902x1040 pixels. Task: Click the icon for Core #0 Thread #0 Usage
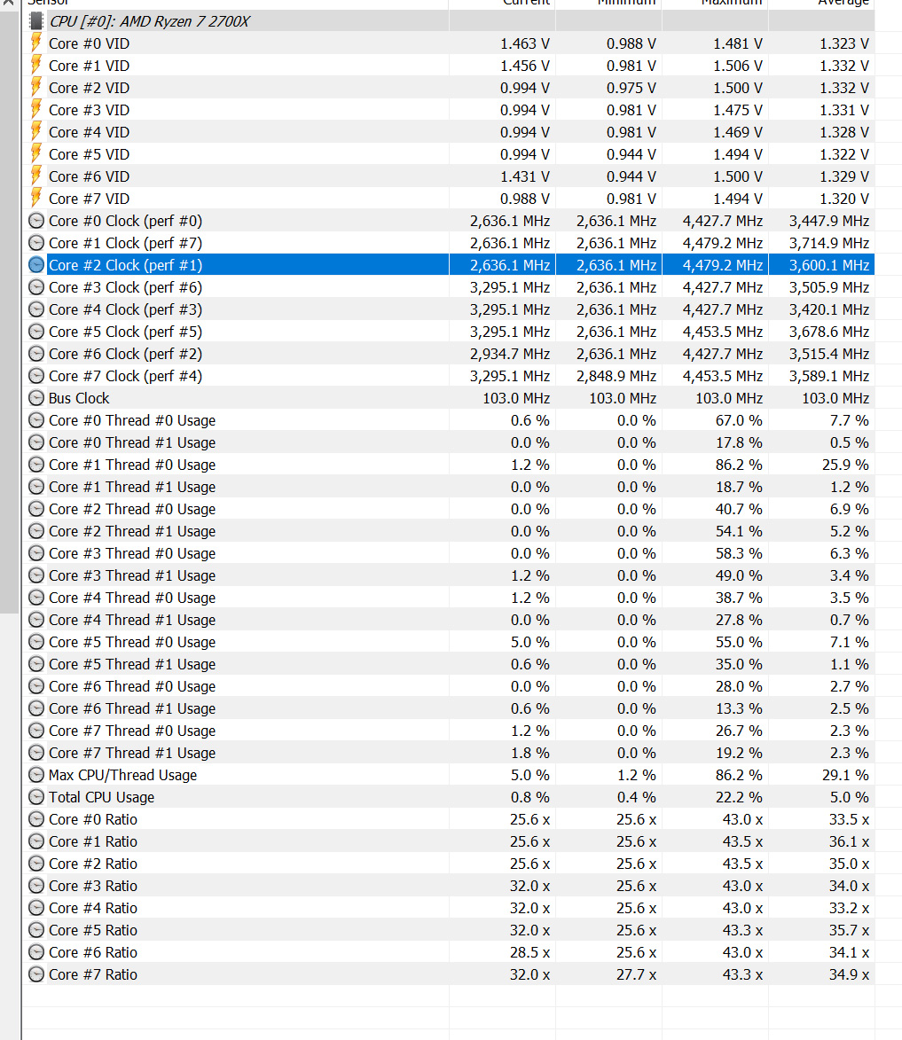tap(36, 420)
